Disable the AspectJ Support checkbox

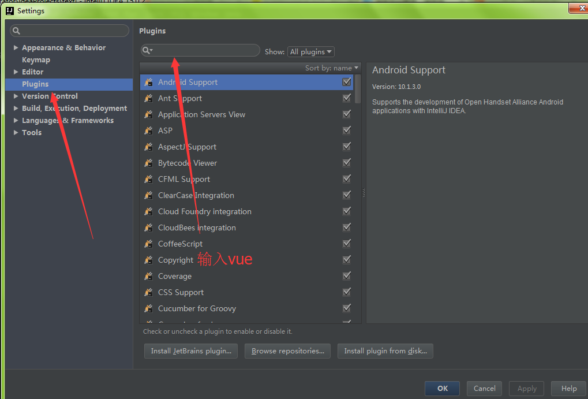pos(346,147)
